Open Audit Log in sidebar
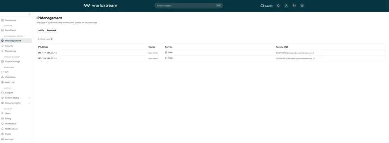 (x=10, y=82)
